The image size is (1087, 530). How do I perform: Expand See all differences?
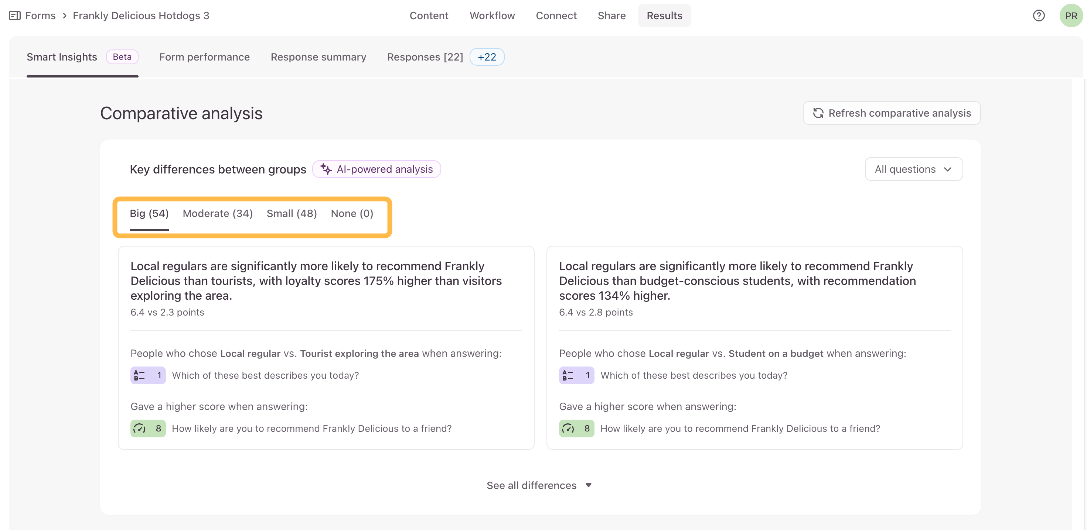(539, 485)
